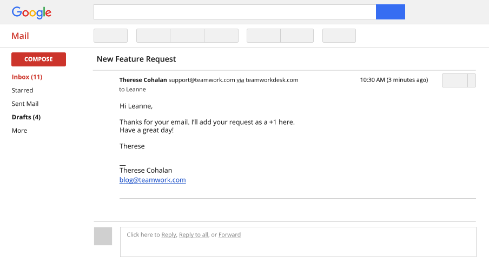Open the Sent Mail folder

[25, 104]
